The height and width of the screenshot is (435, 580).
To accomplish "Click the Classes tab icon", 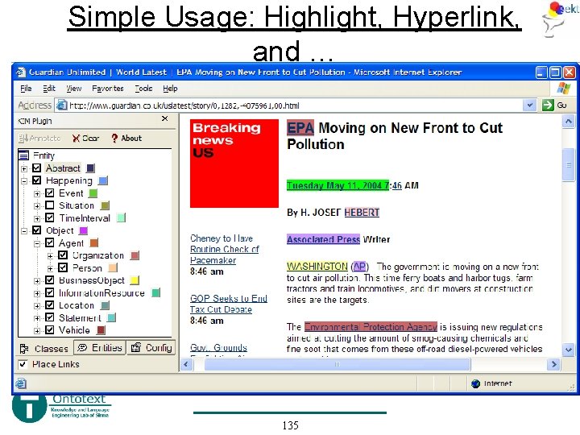I will (24, 349).
